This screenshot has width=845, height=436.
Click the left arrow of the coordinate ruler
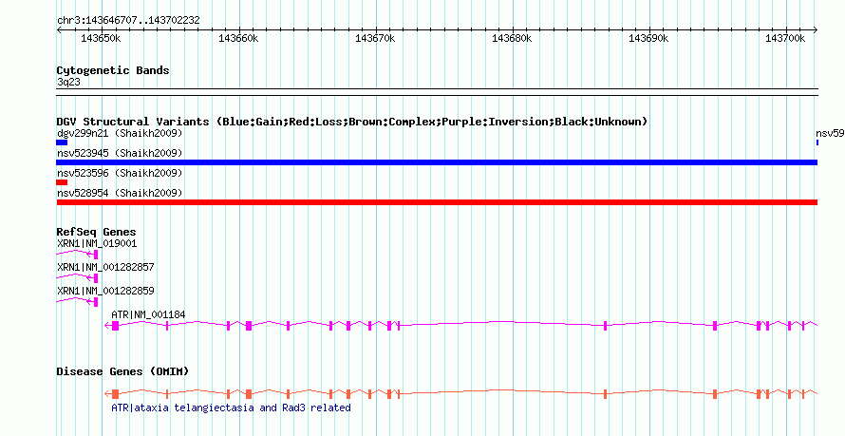(x=59, y=30)
